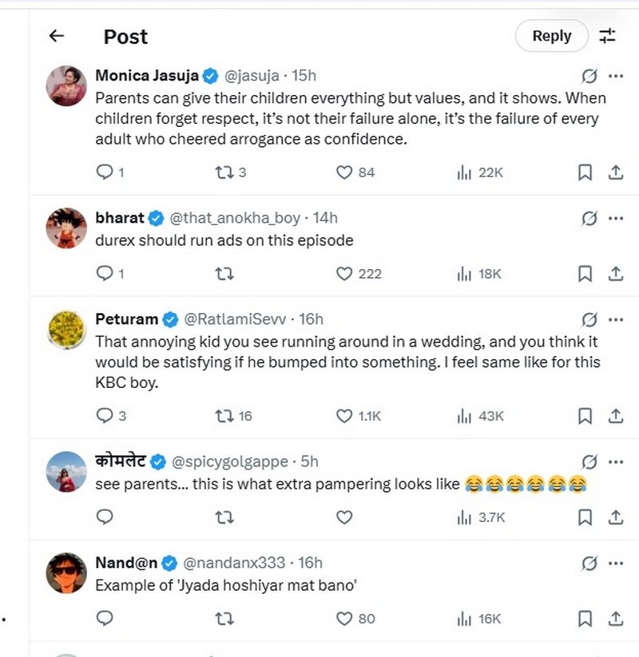Viewport: 639px width, 657px height.
Task: Open reply sorting filter icon
Action: point(608,36)
